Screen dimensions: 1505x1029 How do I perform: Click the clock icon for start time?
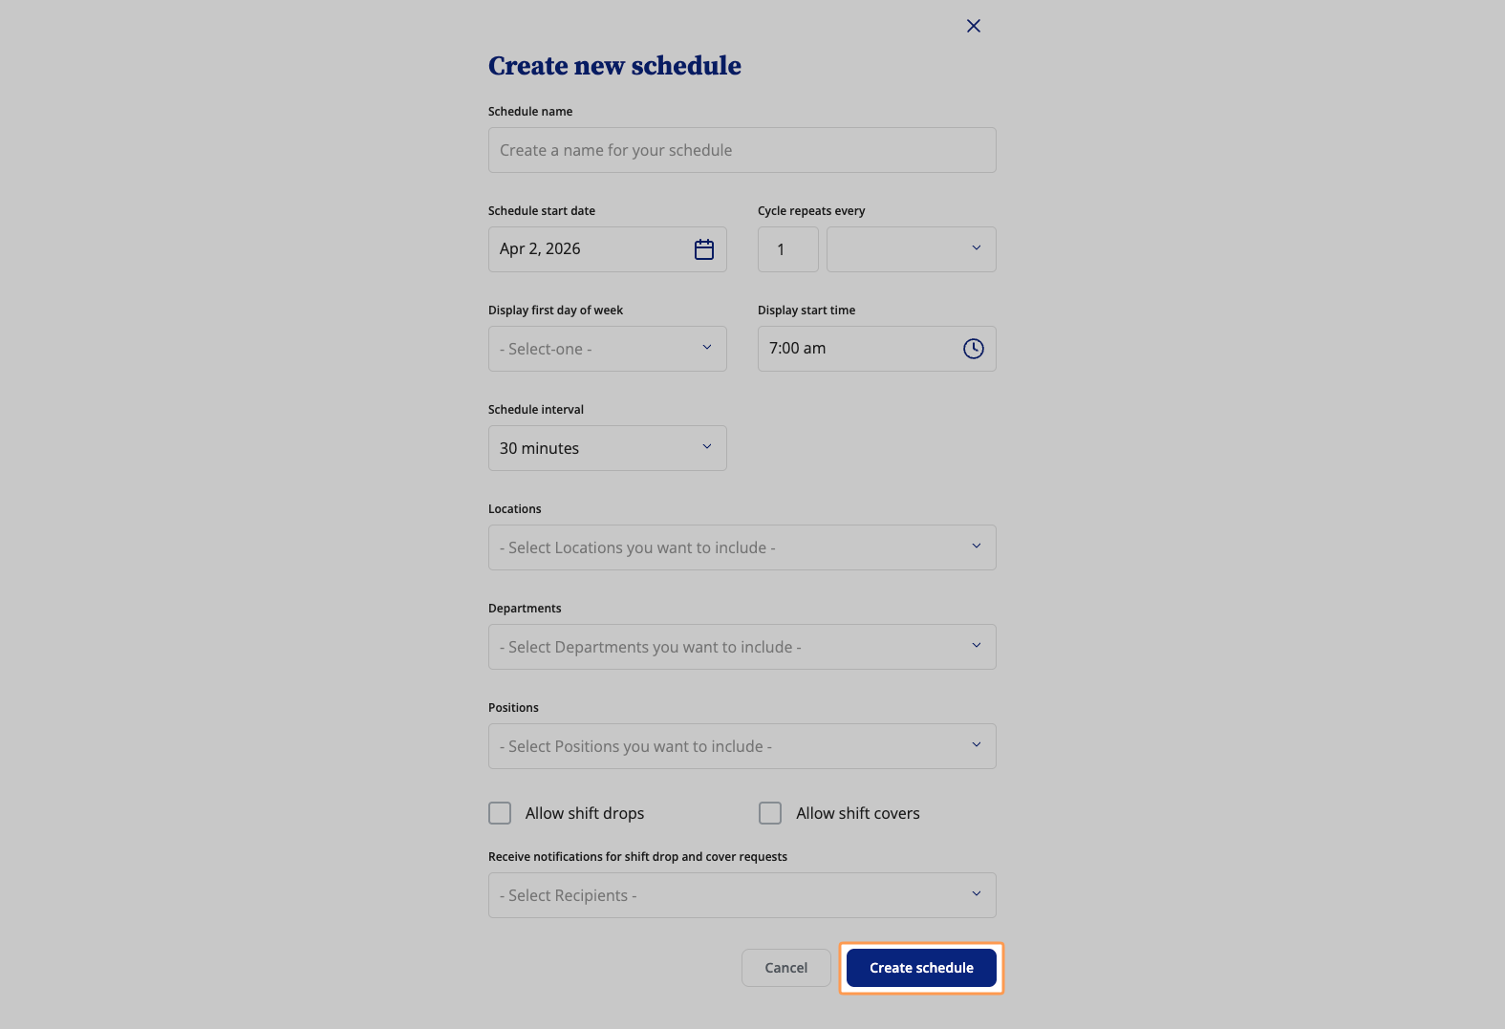pos(973,349)
